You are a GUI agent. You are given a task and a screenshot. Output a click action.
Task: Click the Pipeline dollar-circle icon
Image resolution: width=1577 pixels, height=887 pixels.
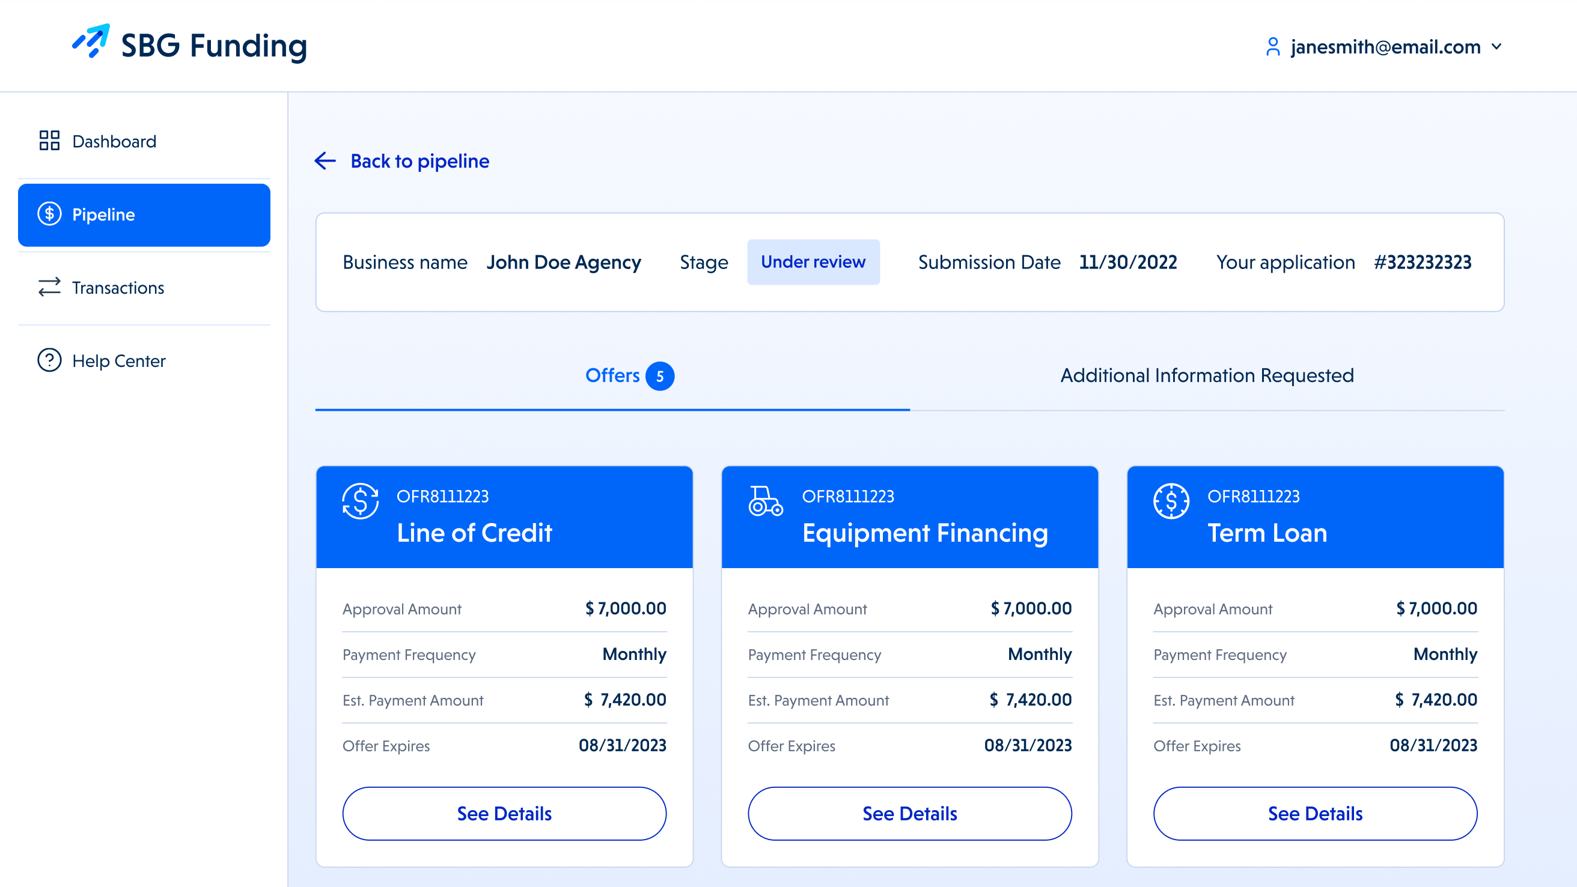49,214
